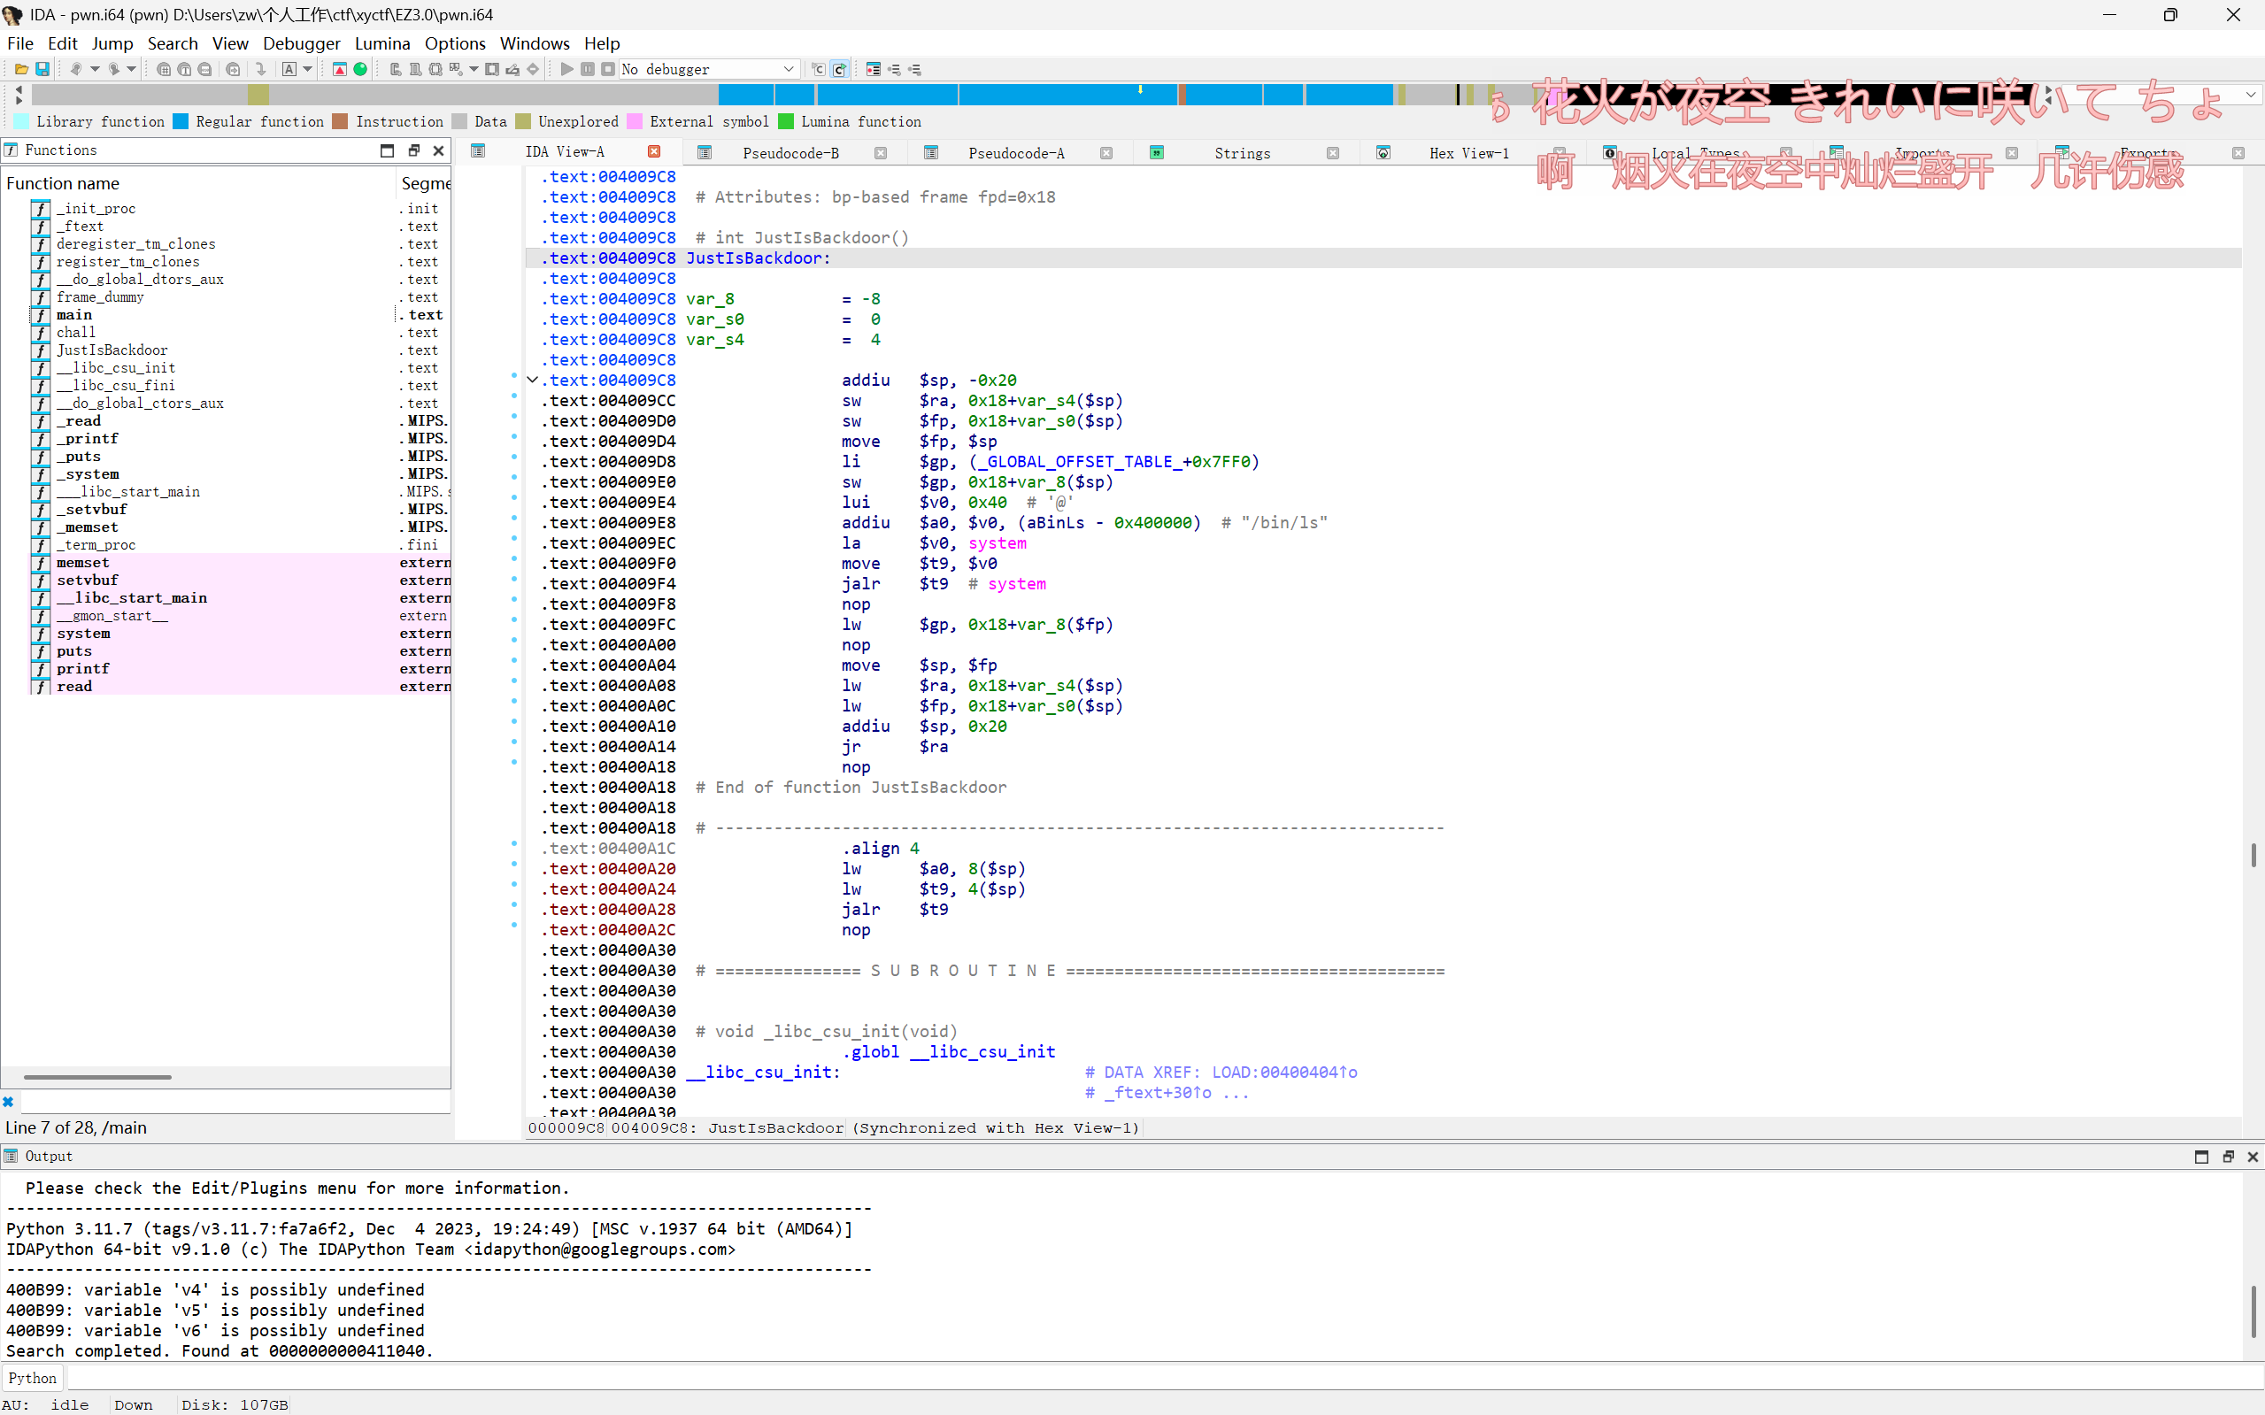Collapse the JustIsBackdoor function code block
Image resolution: width=2265 pixels, height=1415 pixels.
click(533, 380)
